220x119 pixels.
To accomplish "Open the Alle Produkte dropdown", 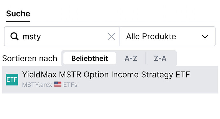I will click(x=167, y=36).
